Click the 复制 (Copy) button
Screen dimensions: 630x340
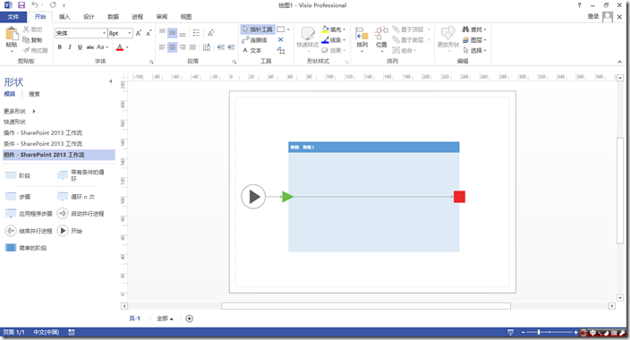(32, 39)
